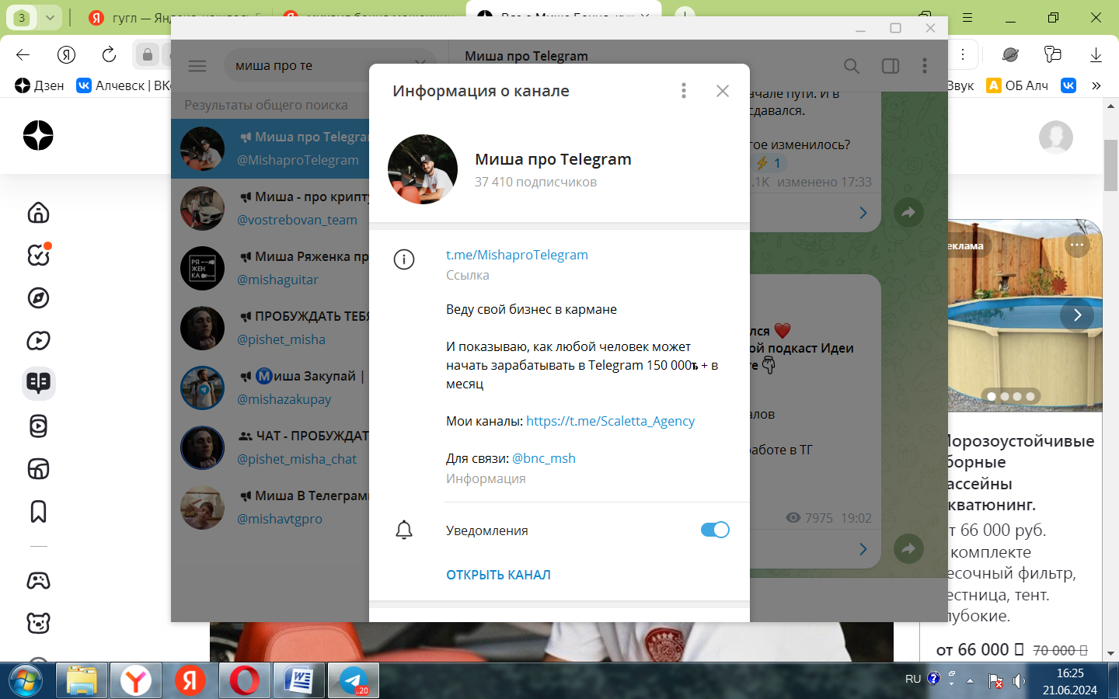
Task: Open comments chevron under the upper post
Action: pyautogui.click(x=863, y=212)
